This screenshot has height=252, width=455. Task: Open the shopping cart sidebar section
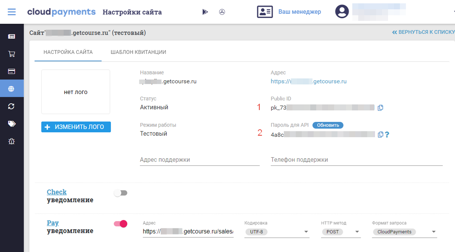pos(12,54)
